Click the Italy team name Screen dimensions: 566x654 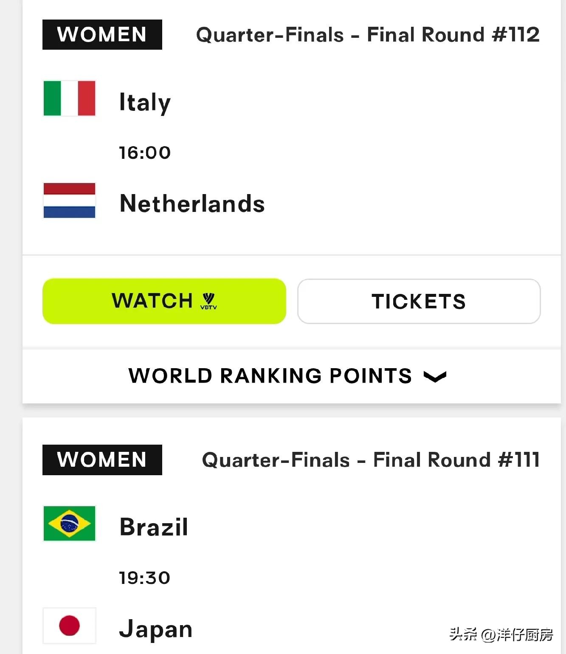click(x=145, y=102)
